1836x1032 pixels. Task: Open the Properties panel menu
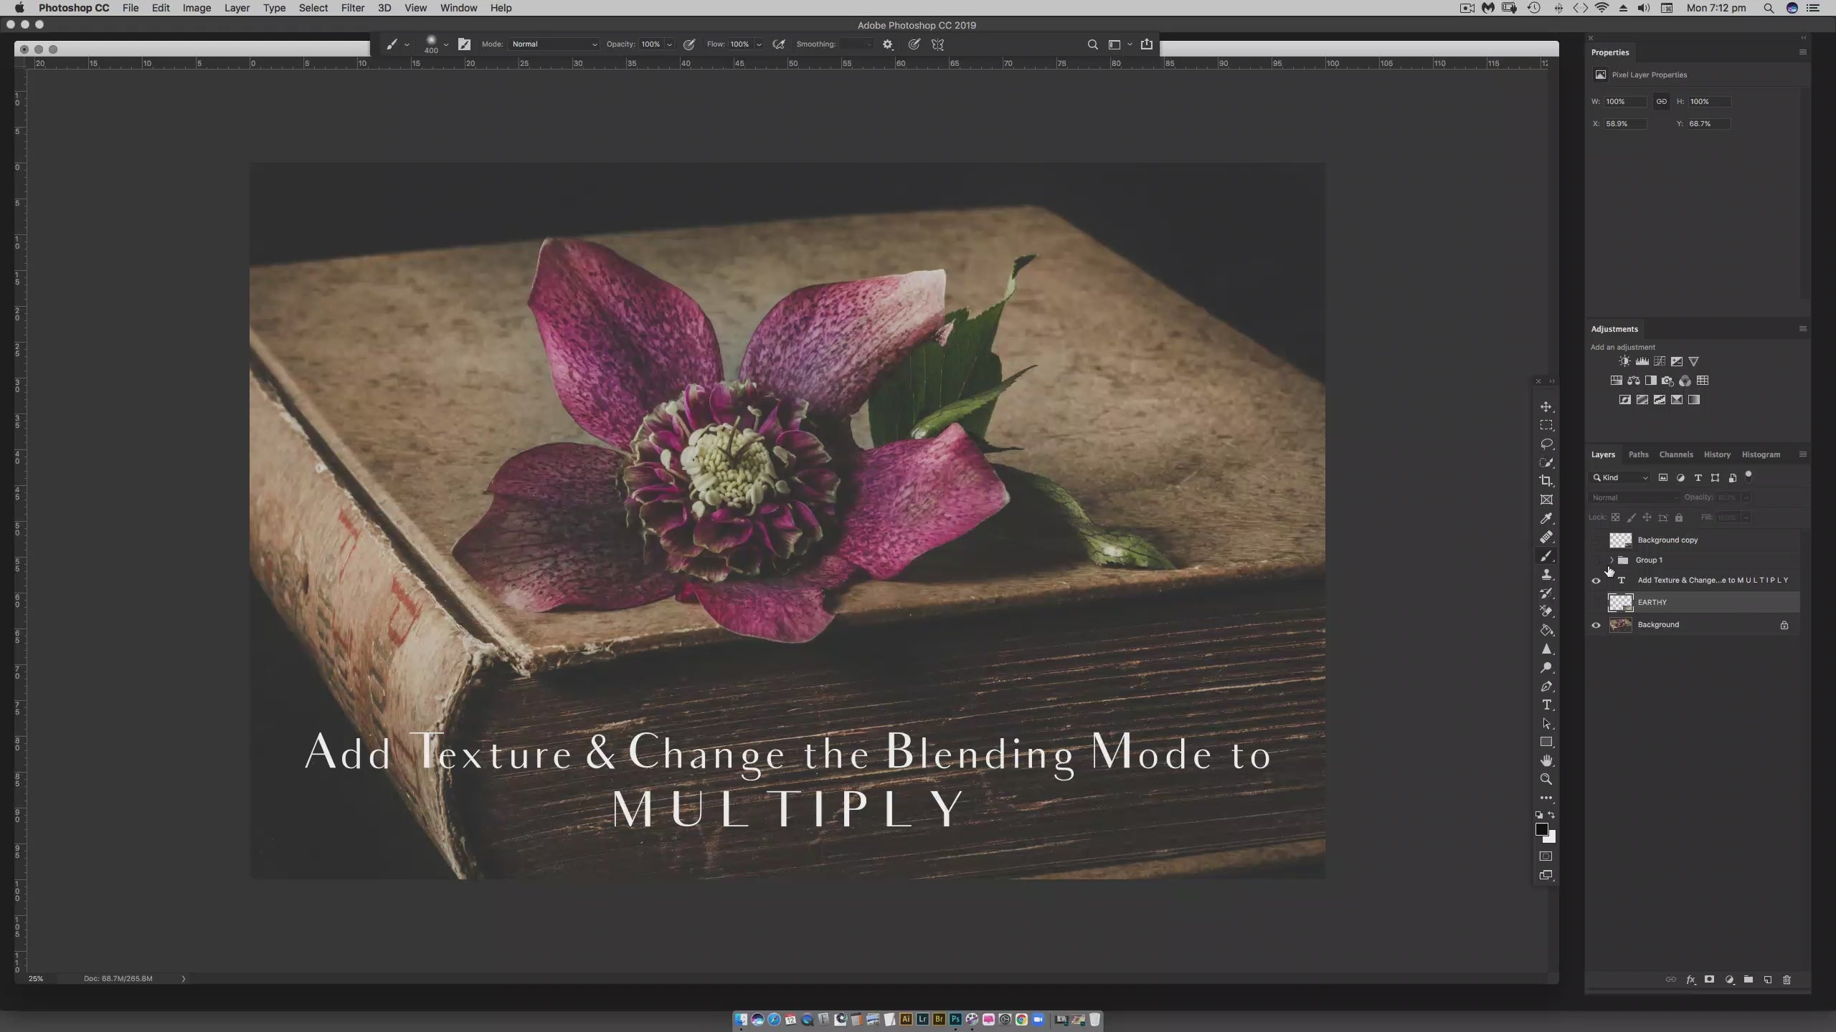(1802, 52)
